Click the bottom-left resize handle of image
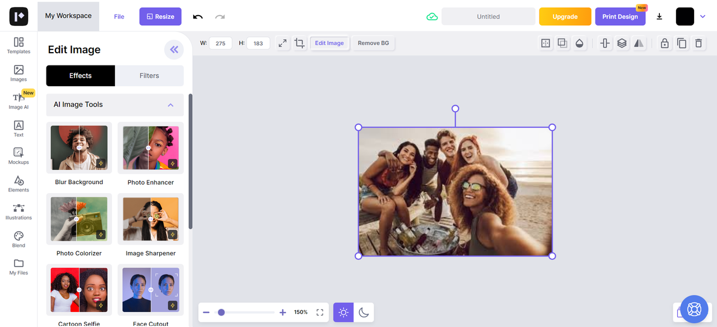Image resolution: width=717 pixels, height=327 pixels. [x=358, y=256]
